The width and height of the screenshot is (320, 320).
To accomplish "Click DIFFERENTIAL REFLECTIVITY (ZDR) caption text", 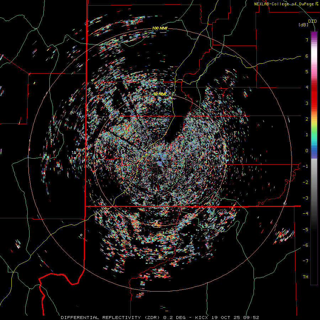I will point(111,318).
